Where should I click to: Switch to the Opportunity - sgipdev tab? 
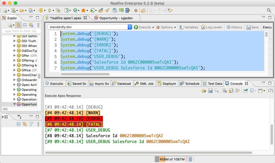coord(113,18)
